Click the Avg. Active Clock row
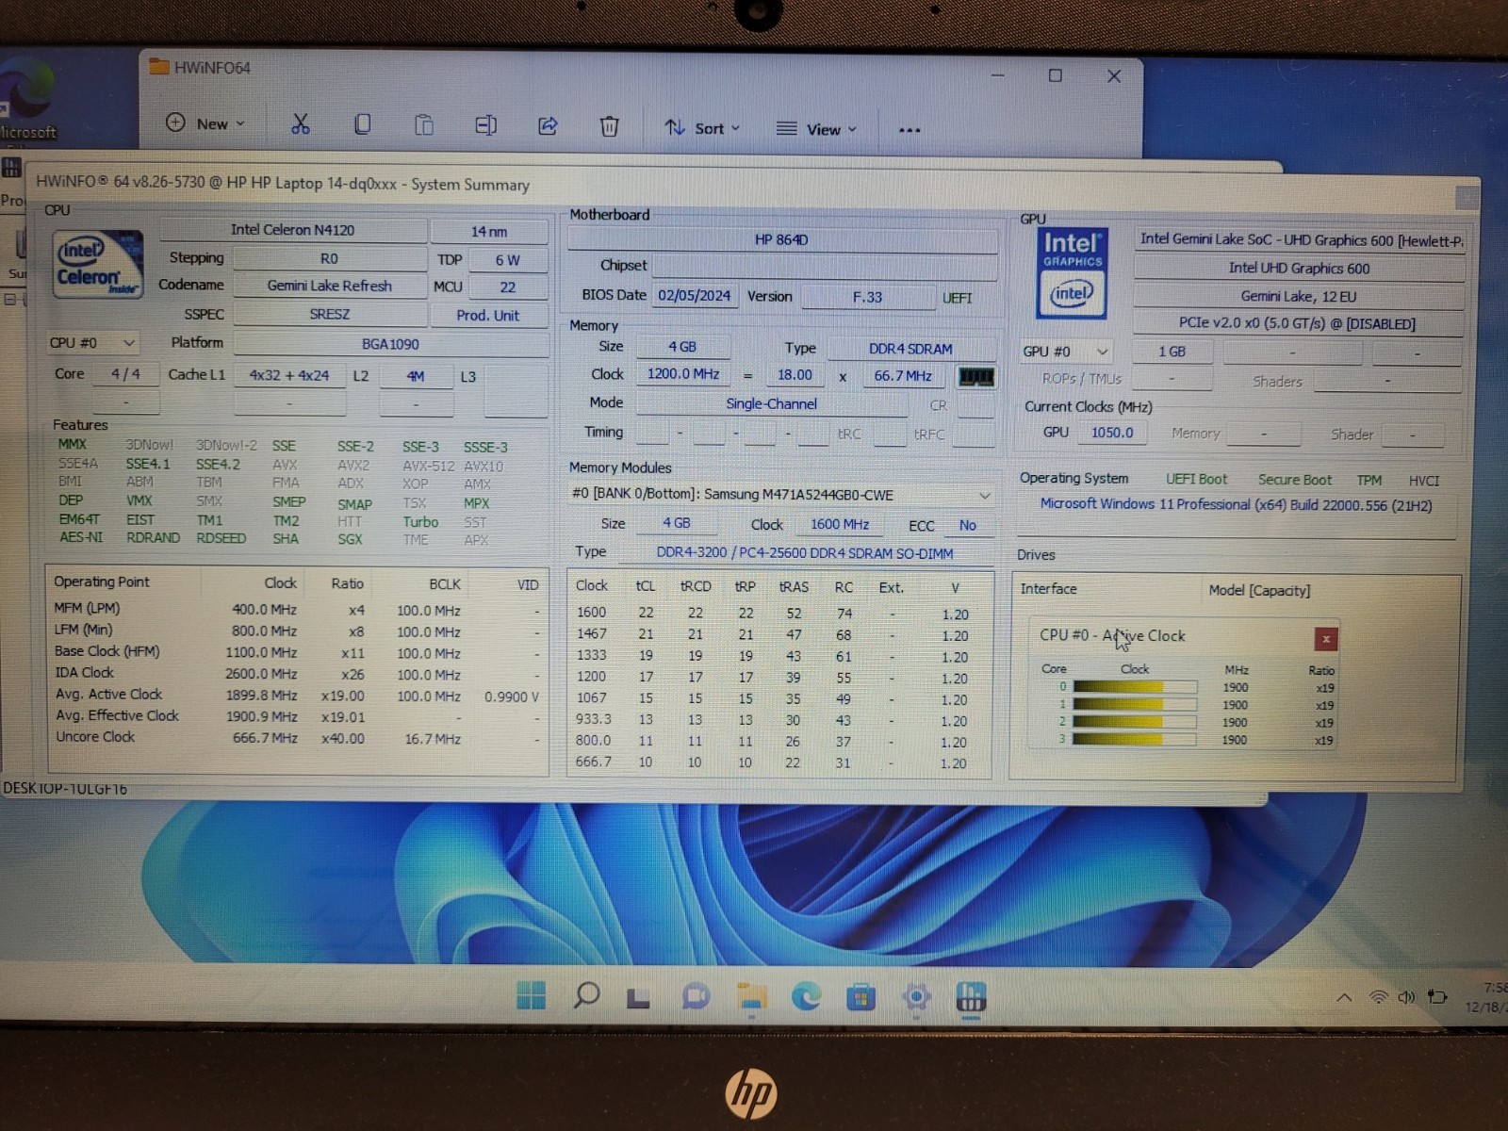This screenshot has height=1131, width=1508. tap(297, 695)
